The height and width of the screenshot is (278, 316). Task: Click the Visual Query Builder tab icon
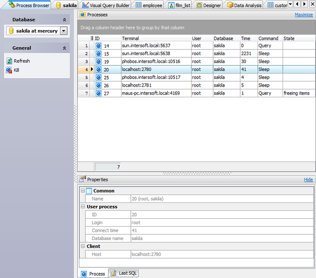tap(85, 5)
